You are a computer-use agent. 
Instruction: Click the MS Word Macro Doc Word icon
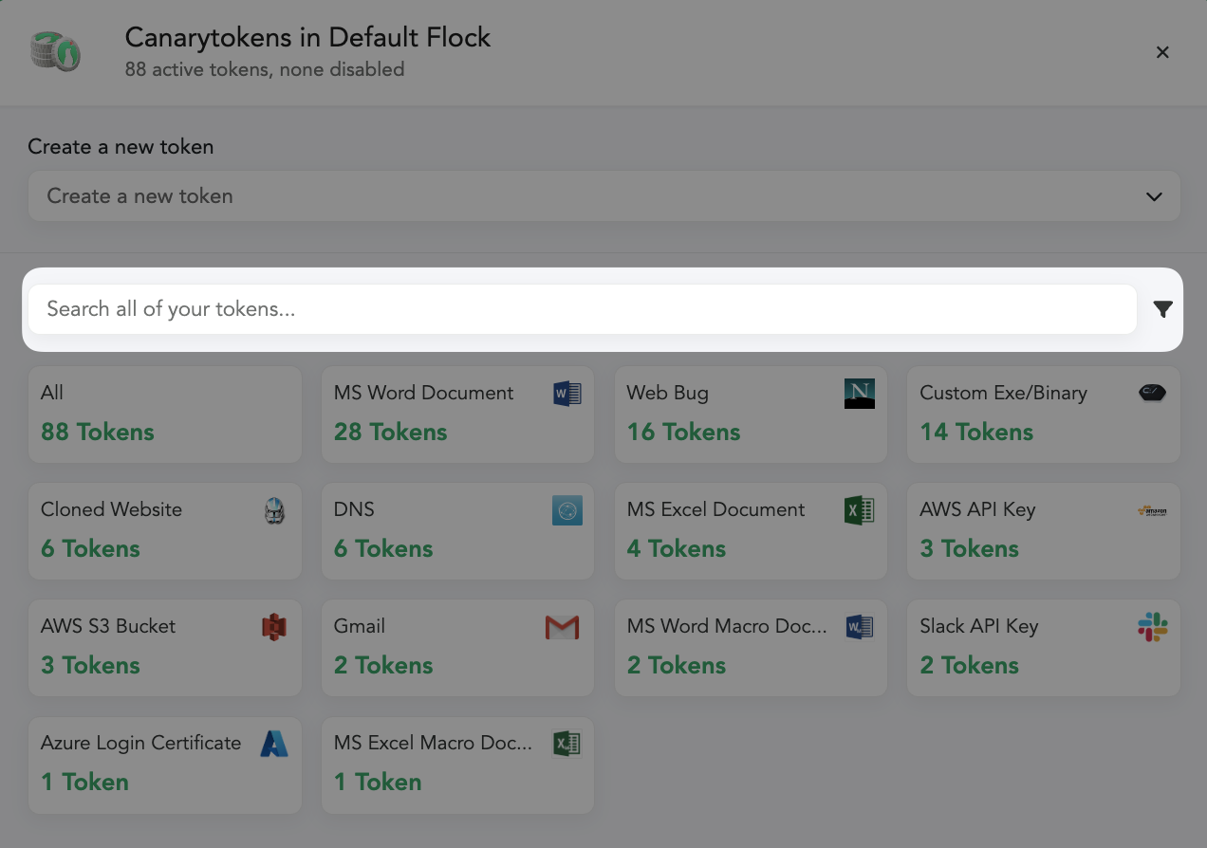coord(859,627)
